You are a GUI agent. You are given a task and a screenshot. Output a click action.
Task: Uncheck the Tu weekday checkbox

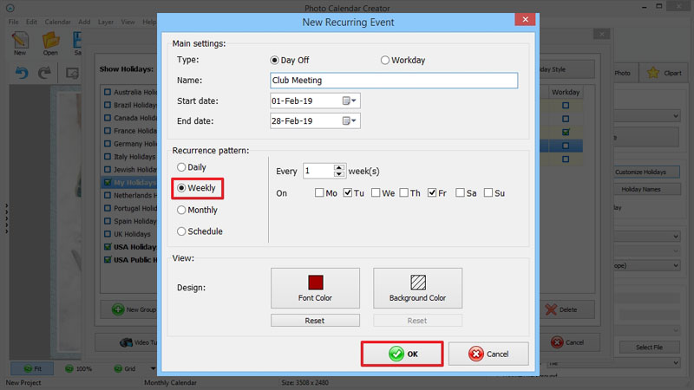348,192
